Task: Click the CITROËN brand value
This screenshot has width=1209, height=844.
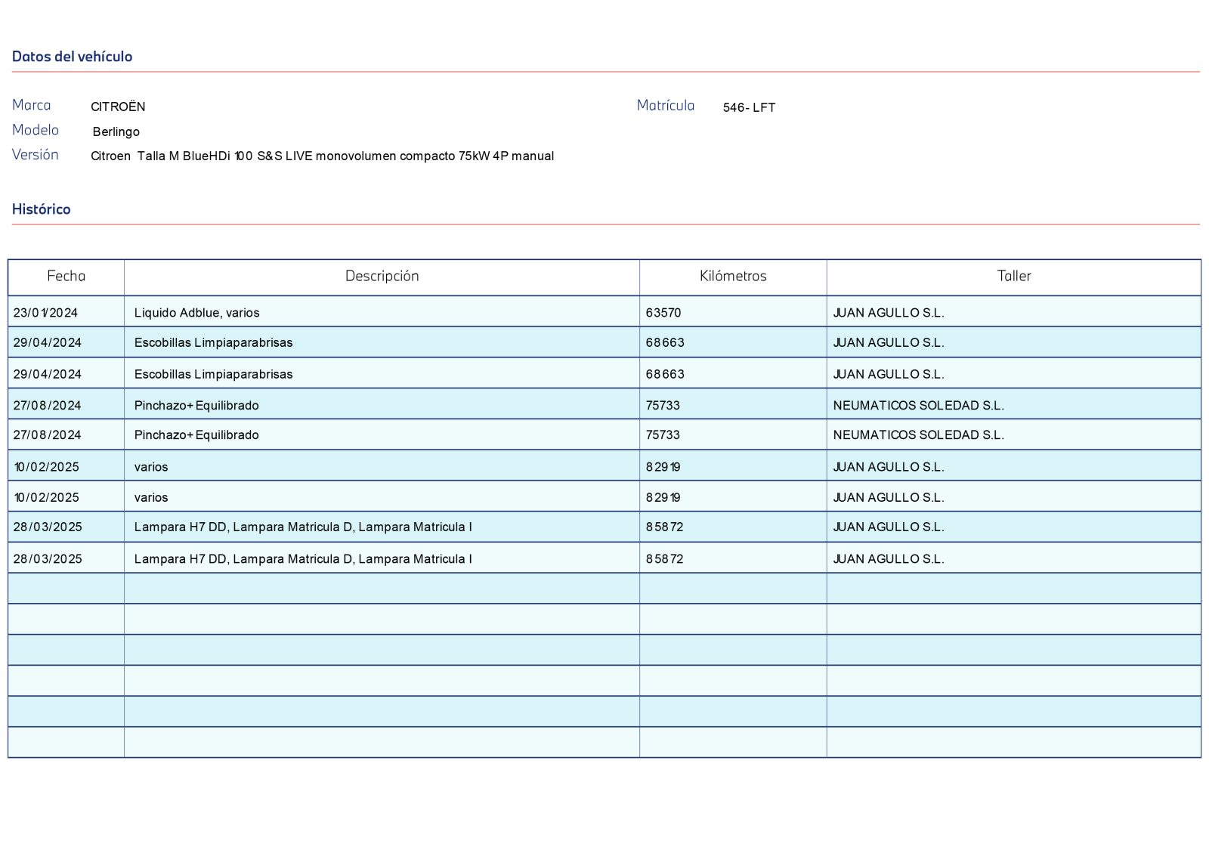Action: [118, 107]
